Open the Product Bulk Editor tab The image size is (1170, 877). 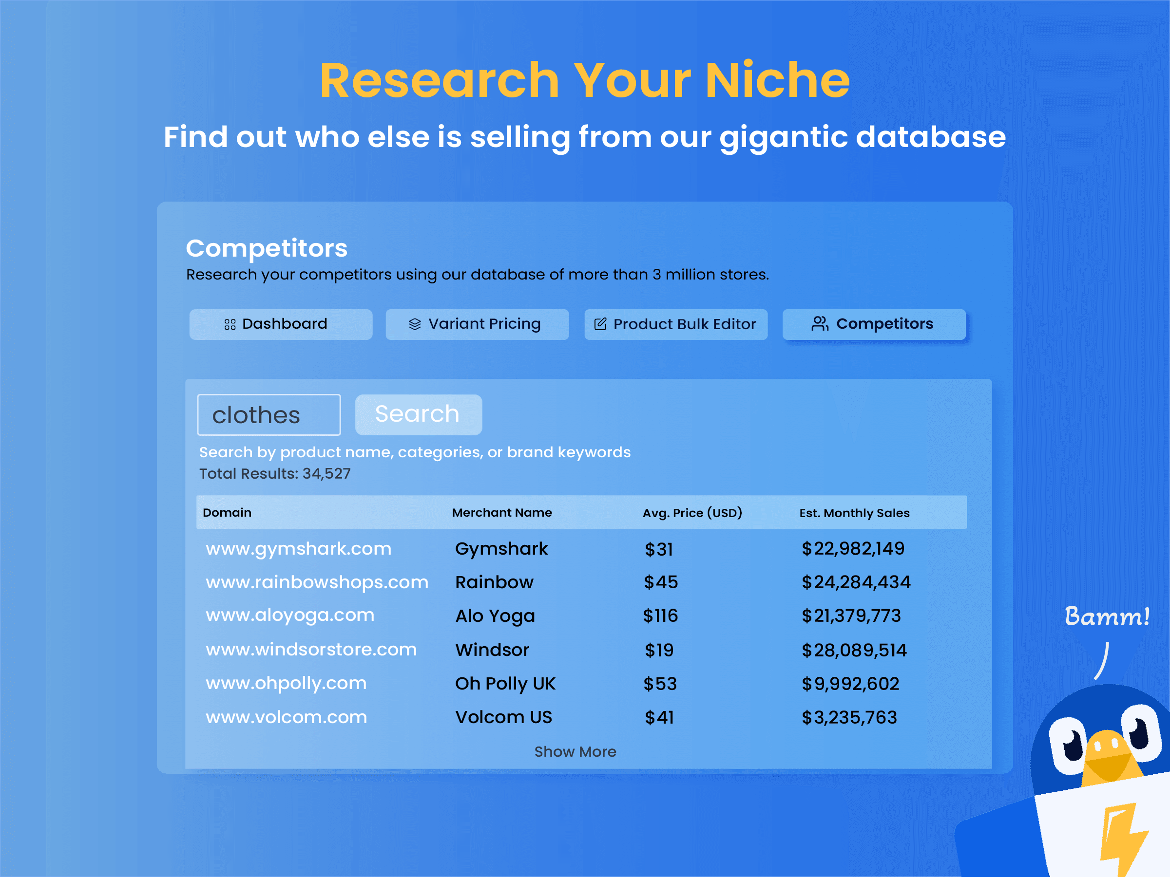coord(675,324)
